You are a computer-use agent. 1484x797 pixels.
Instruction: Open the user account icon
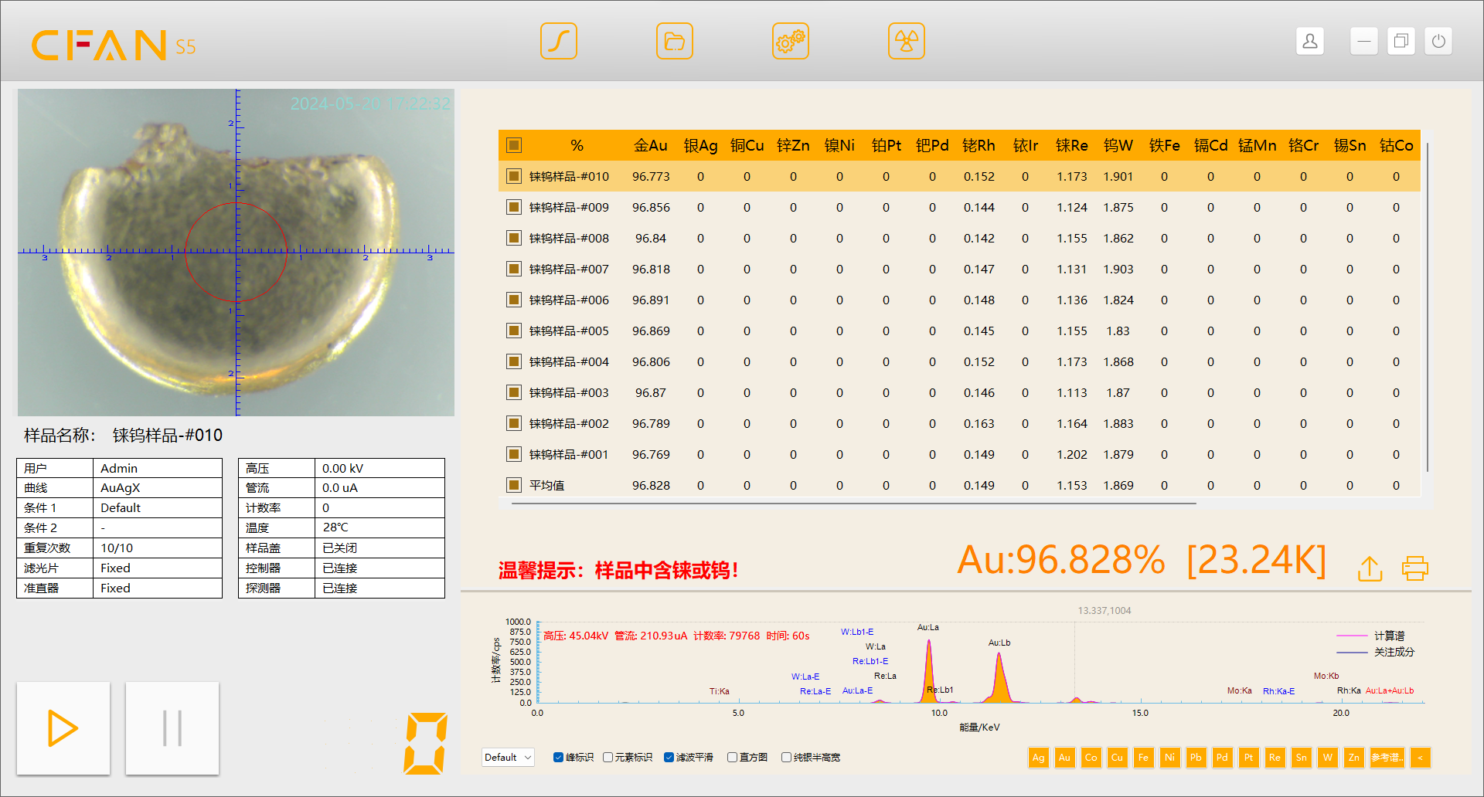(1310, 41)
